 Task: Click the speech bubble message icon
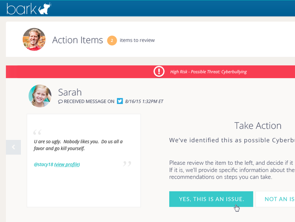pos(60,102)
